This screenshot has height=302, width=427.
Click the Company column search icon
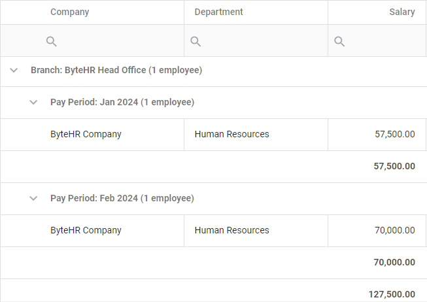click(51, 42)
